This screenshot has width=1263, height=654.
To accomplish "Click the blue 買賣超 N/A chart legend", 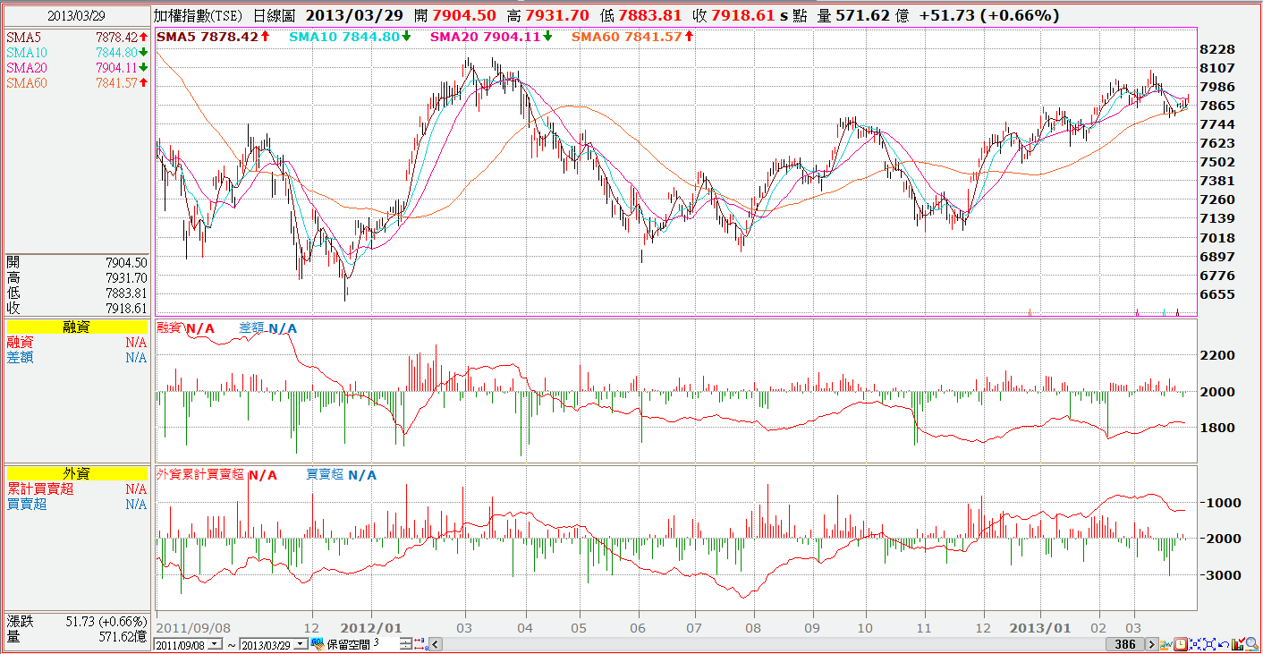I will 341,475.
